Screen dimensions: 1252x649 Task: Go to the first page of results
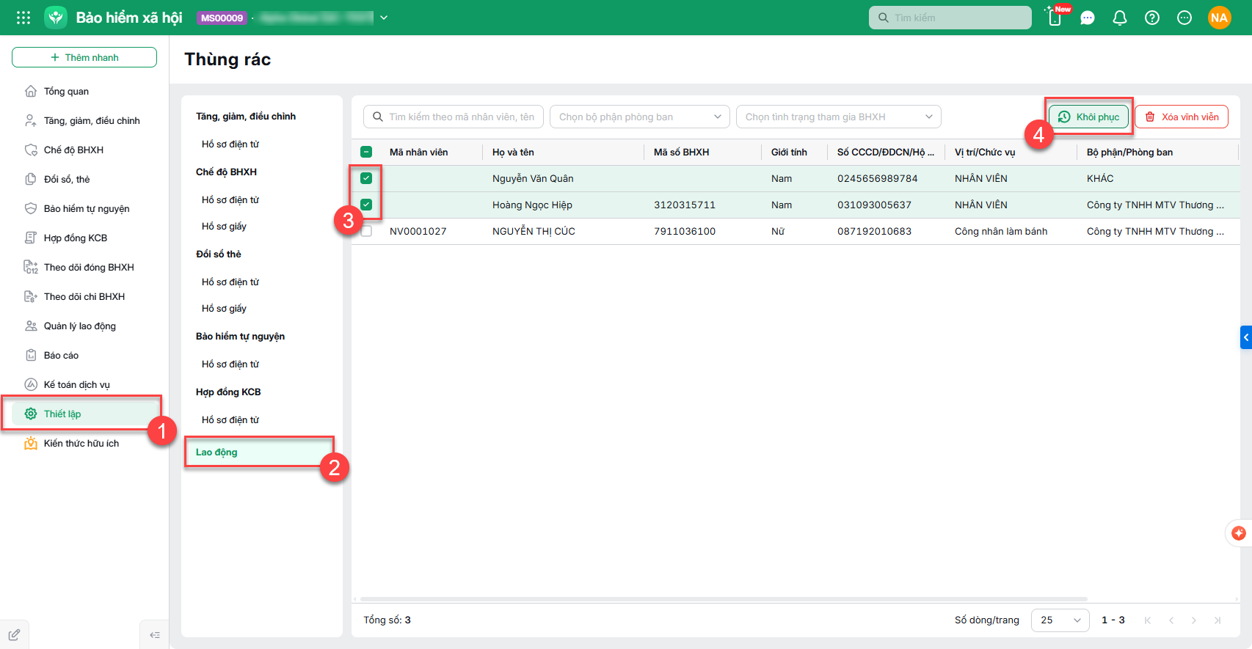pyautogui.click(x=1148, y=620)
